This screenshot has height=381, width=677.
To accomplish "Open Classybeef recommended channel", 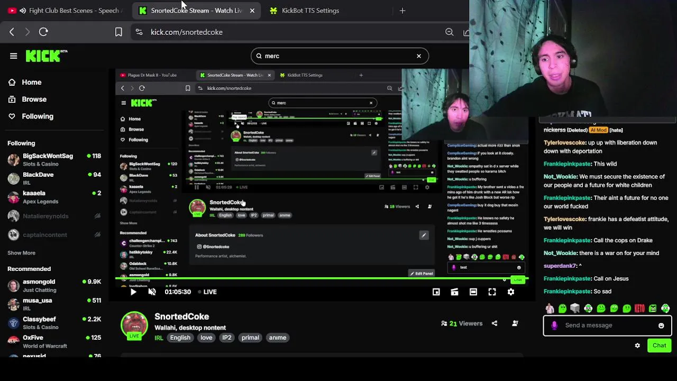I will click(x=54, y=323).
